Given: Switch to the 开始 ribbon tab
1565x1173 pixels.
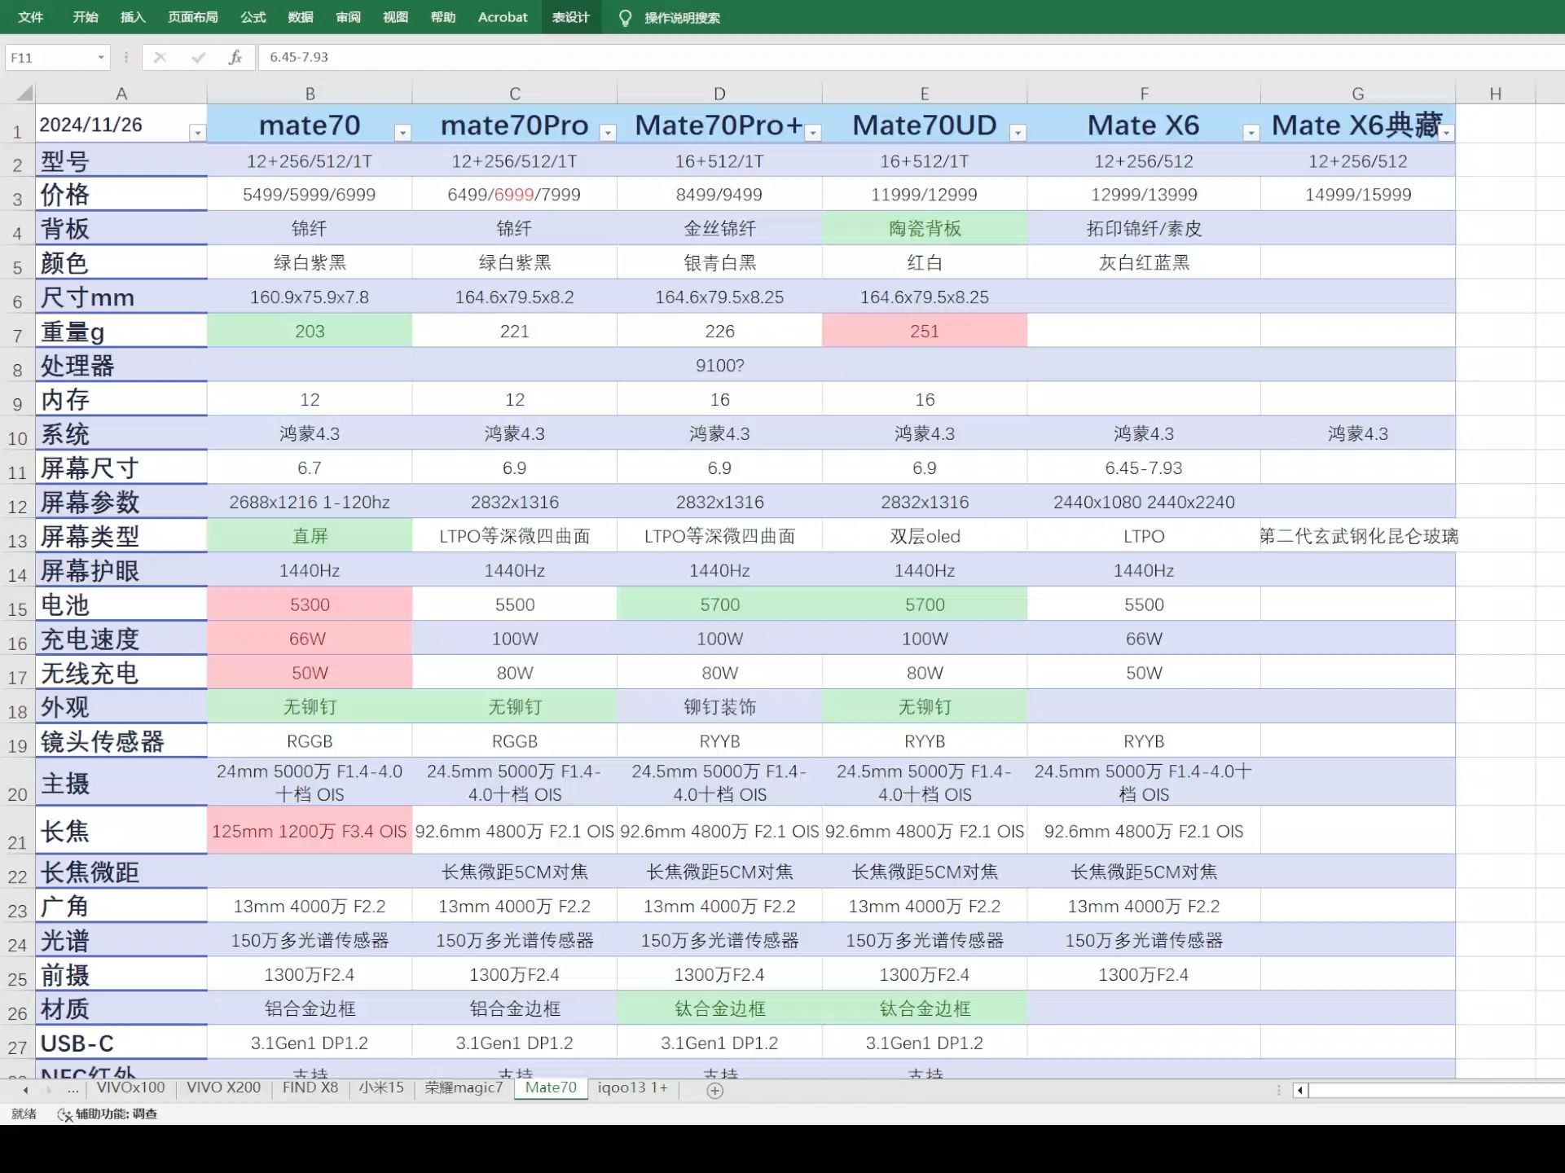Looking at the screenshot, I should pos(86,17).
